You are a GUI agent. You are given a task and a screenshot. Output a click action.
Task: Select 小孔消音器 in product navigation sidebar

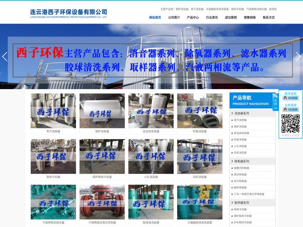tap(240, 146)
